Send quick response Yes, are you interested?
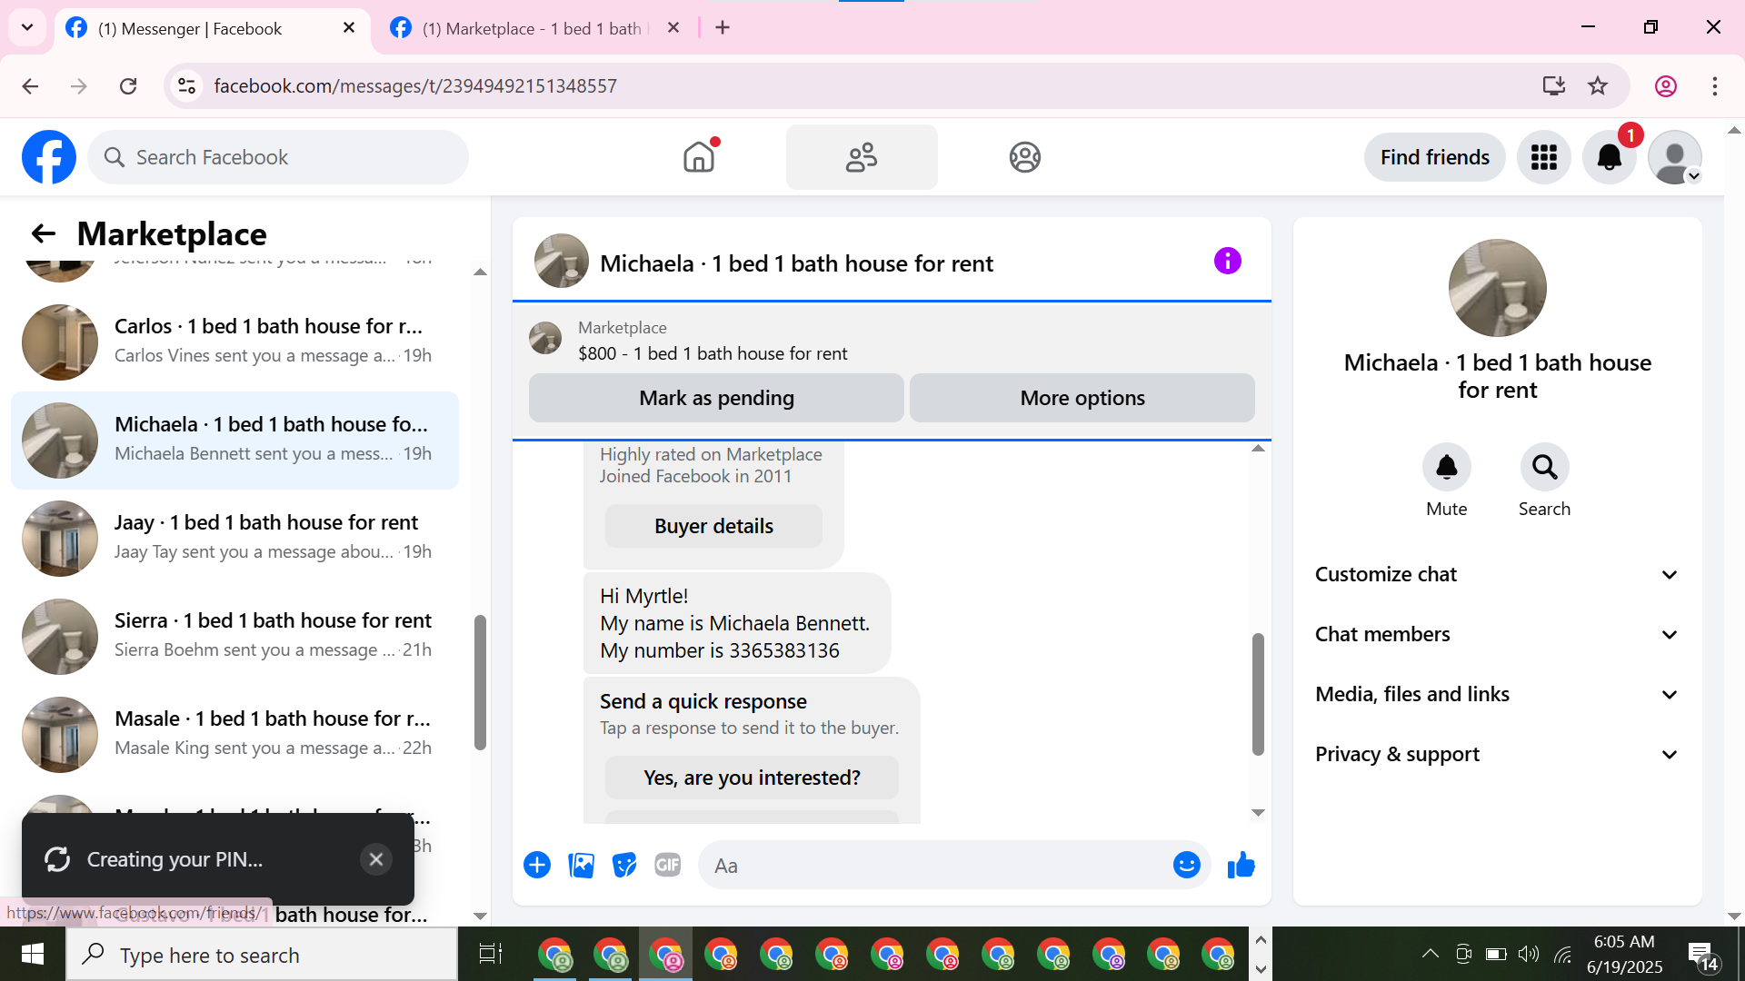The image size is (1745, 981). (x=752, y=778)
